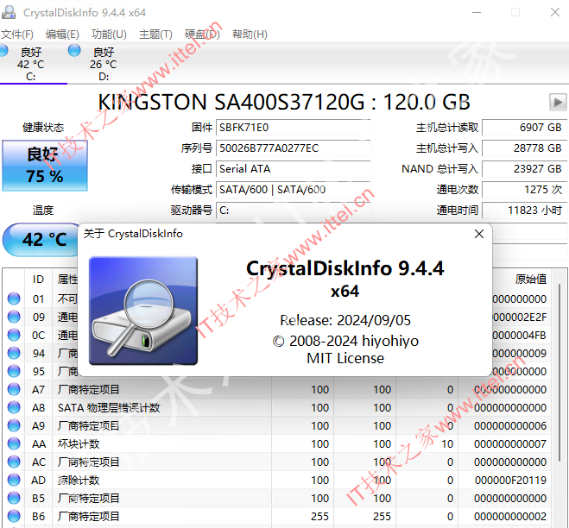Click the power-on count value 1275 次
This screenshot has height=528, width=569.
tap(524, 190)
